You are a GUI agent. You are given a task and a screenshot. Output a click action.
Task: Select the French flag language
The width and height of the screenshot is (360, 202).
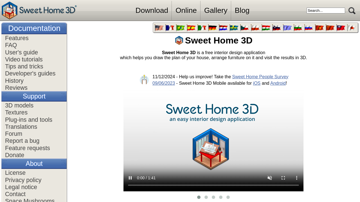pos(170,28)
